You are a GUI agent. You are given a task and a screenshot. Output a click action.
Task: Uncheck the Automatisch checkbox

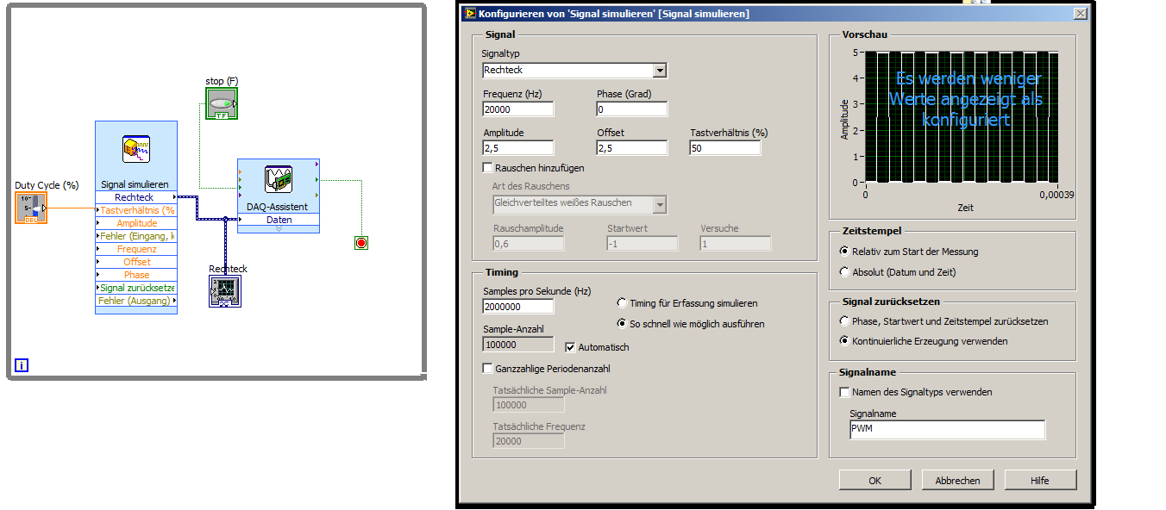(571, 347)
